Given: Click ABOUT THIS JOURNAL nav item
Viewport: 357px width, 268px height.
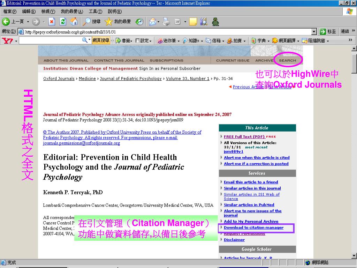Looking at the screenshot, I should (66, 60).
